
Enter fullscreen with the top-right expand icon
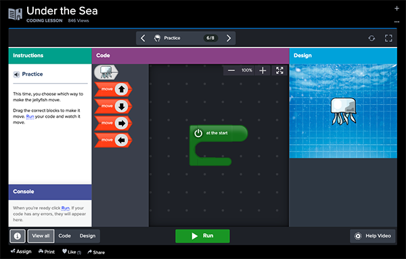[388, 39]
